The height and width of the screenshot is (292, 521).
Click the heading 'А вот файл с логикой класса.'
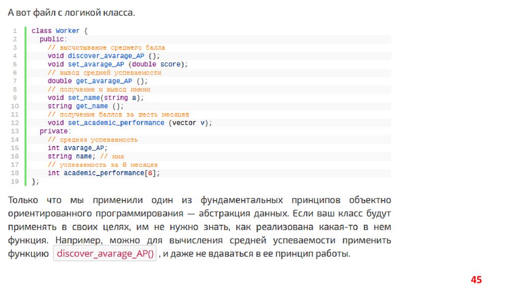point(71,13)
